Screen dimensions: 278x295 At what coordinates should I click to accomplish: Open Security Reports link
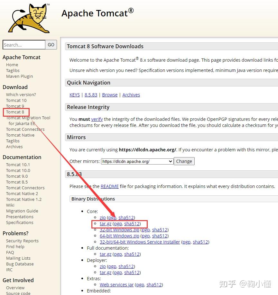(22, 241)
